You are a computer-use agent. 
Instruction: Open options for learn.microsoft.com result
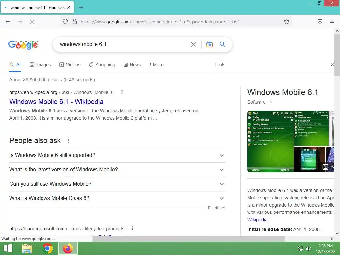[132, 228]
